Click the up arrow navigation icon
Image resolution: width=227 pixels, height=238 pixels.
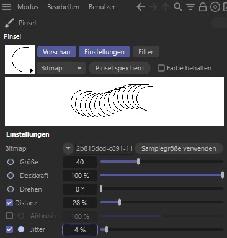166,7
